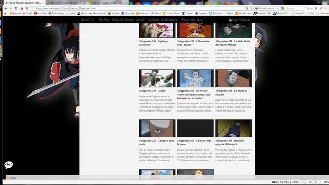This screenshot has width=329, height=185.
Task: Switch to the third browser tab
Action: [x=107, y=3]
